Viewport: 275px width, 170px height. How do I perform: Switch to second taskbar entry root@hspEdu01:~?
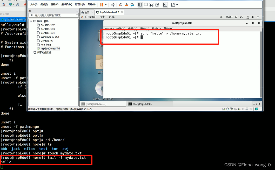click(x=150, y=104)
